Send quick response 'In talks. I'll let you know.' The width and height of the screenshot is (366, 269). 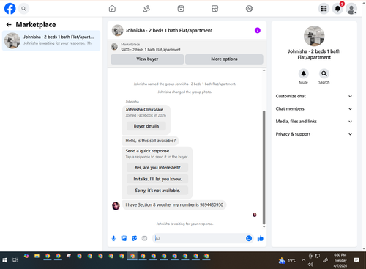[157, 179]
